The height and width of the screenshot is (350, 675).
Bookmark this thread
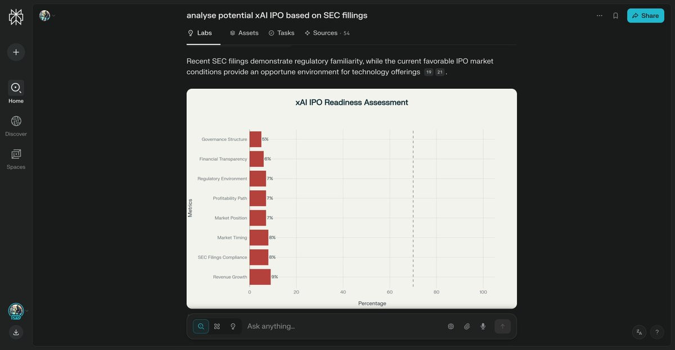tap(615, 16)
